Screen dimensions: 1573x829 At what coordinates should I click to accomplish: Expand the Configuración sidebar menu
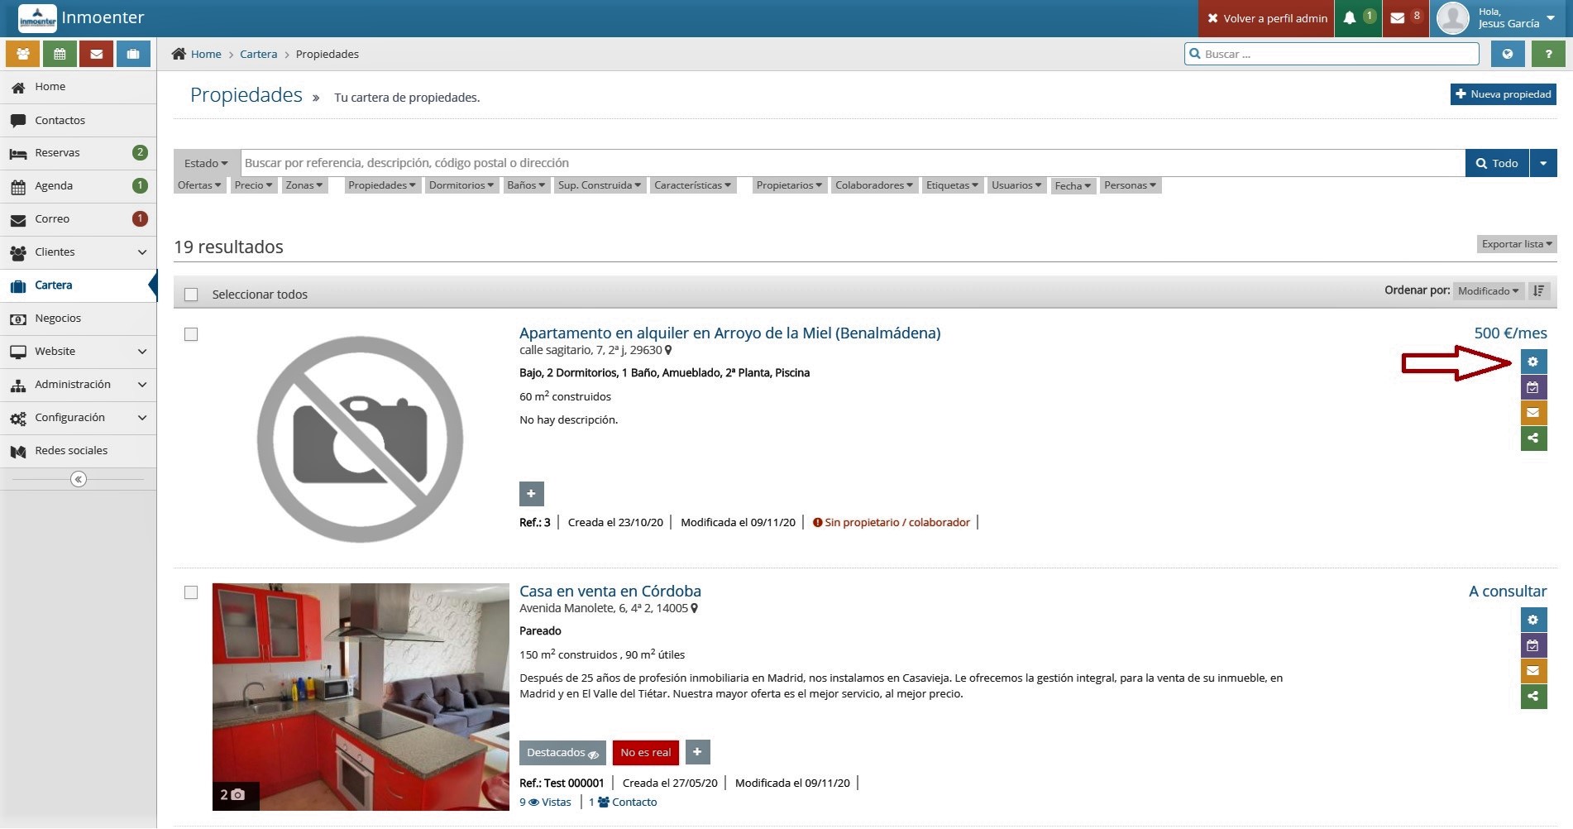(79, 418)
